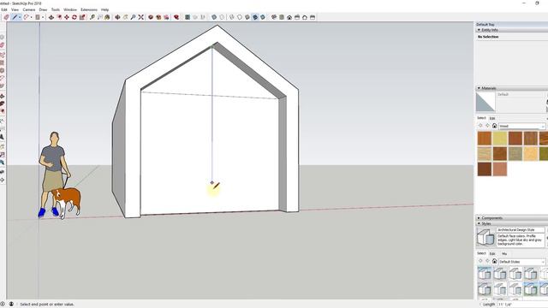This screenshot has width=548, height=308.
Task: Click the credits person status bar icon
Action: point(11,305)
